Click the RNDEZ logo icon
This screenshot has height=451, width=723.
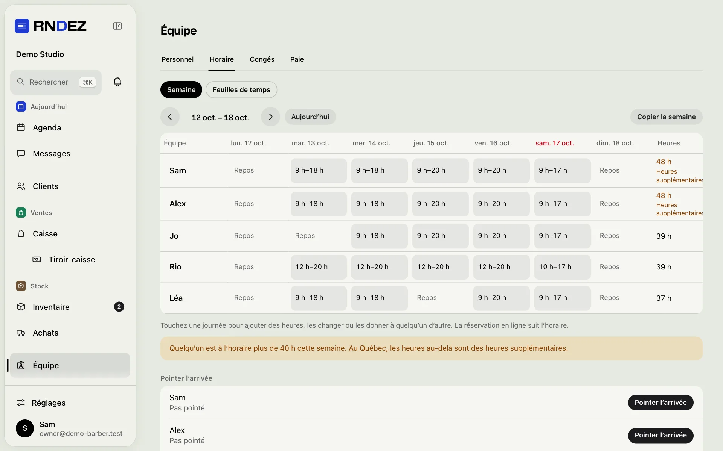tap(22, 26)
